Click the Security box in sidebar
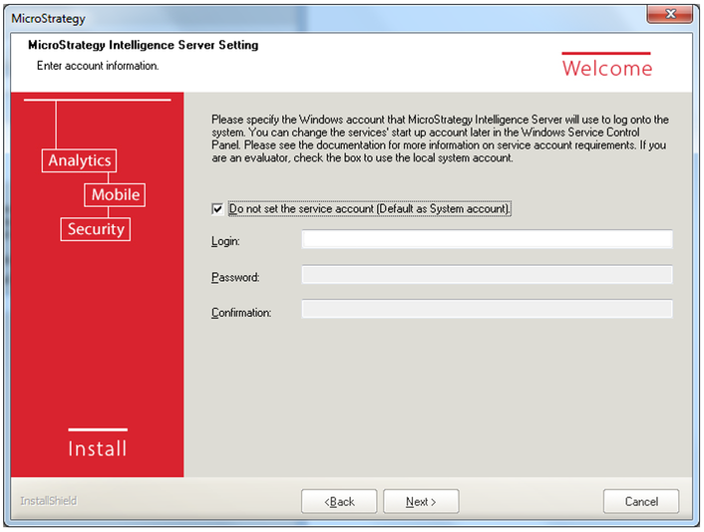The height and width of the screenshot is (532, 704). 96,229
